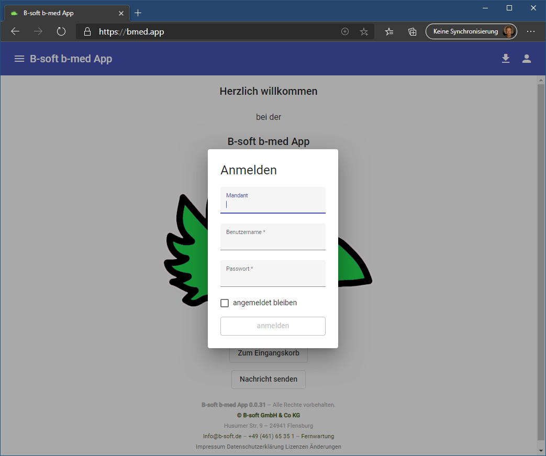Image resolution: width=546 pixels, height=456 pixels.
Task: Open the browser favorites list icon
Action: pos(389,31)
